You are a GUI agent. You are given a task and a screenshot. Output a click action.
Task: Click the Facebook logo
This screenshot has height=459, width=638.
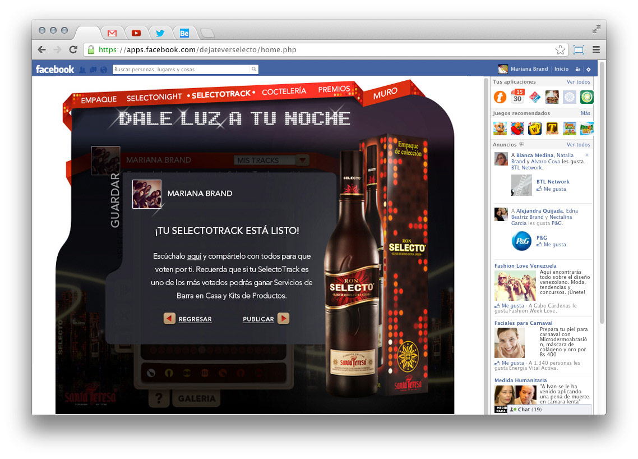point(55,69)
